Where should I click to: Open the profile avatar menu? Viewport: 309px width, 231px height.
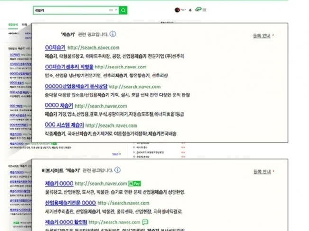[x=177, y=10]
